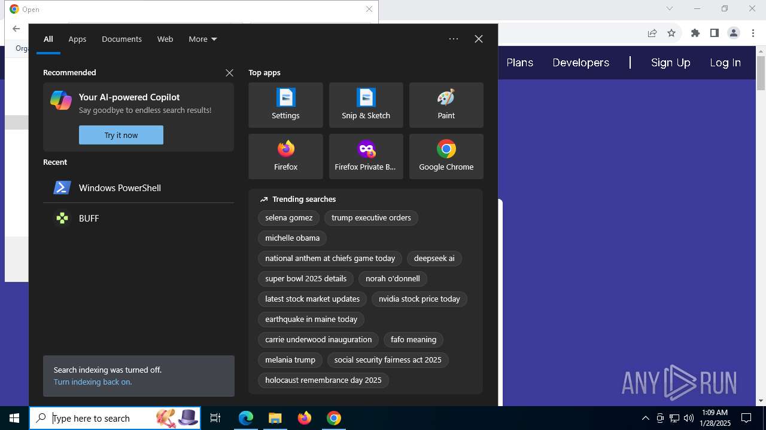Search trending term trump executive orders
Viewport: 766px width, 430px height.
click(x=371, y=218)
